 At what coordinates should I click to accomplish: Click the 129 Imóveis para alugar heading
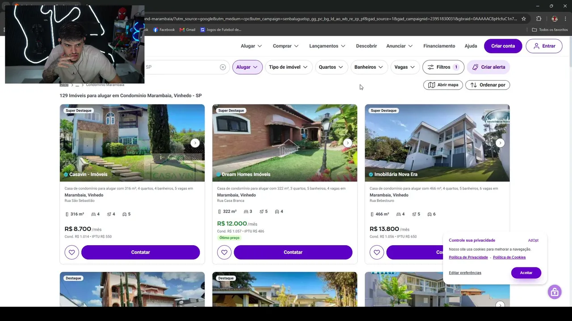[130, 96]
